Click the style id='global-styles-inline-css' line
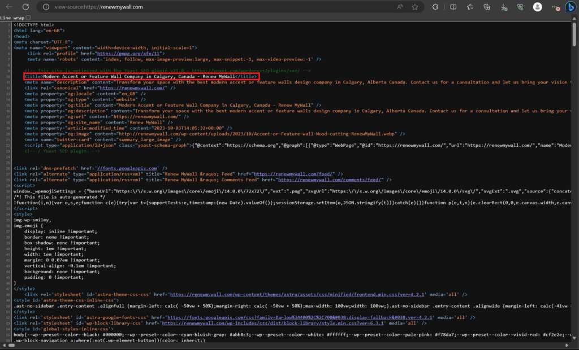Image resolution: width=579 pixels, height=350 pixels. click(x=63, y=329)
